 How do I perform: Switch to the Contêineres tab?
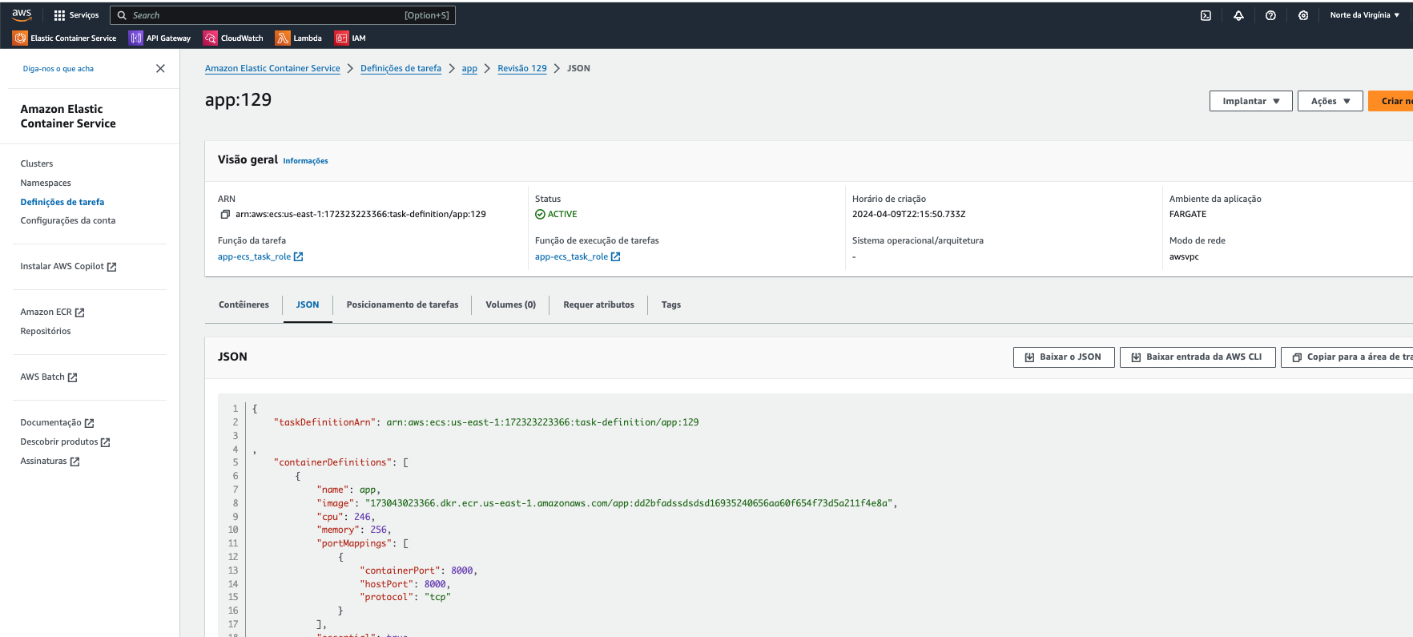(244, 304)
